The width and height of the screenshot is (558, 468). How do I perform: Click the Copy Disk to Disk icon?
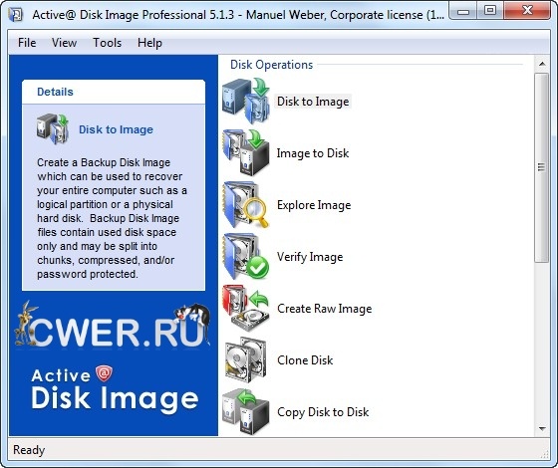click(x=246, y=412)
